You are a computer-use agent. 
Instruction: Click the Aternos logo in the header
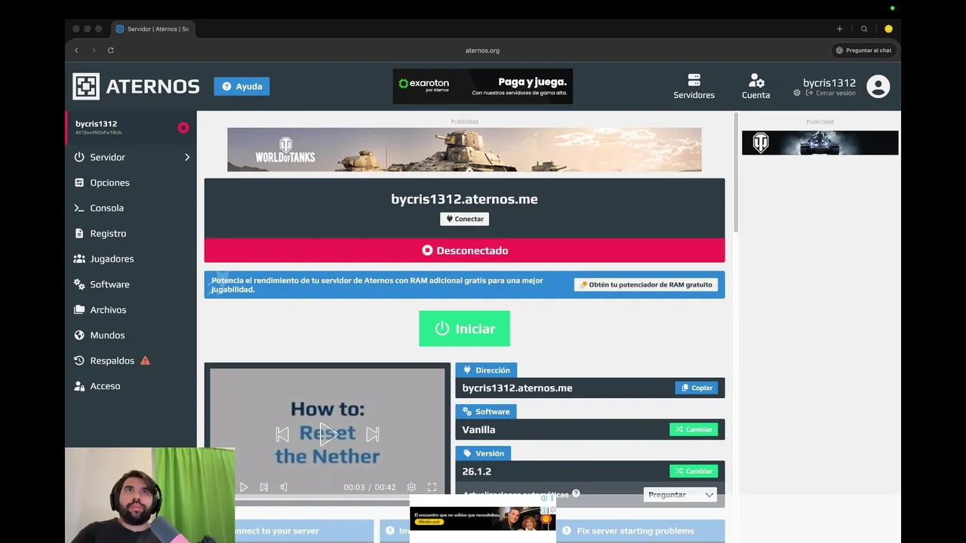pyautogui.click(x=136, y=86)
